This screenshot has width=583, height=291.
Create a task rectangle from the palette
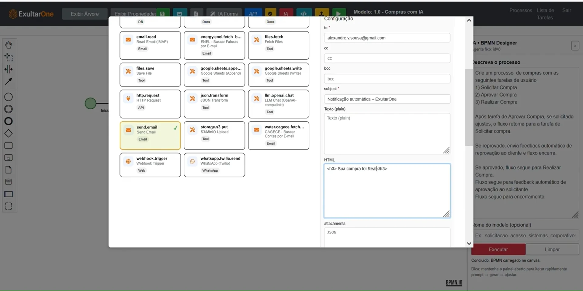[9, 145]
